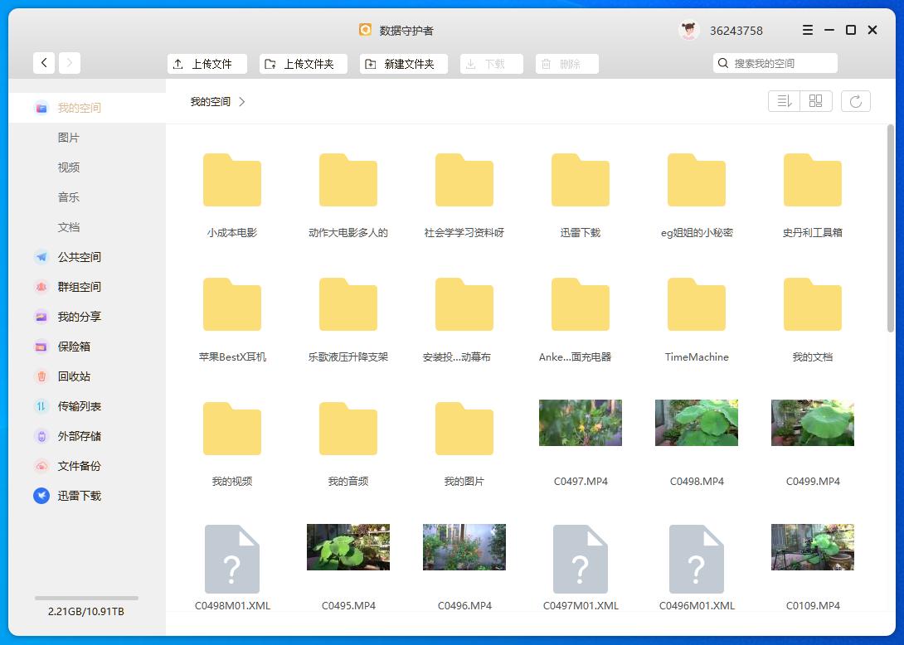The image size is (904, 645).
Task: Open the 公共空间 sidebar section
Action: pos(79,257)
